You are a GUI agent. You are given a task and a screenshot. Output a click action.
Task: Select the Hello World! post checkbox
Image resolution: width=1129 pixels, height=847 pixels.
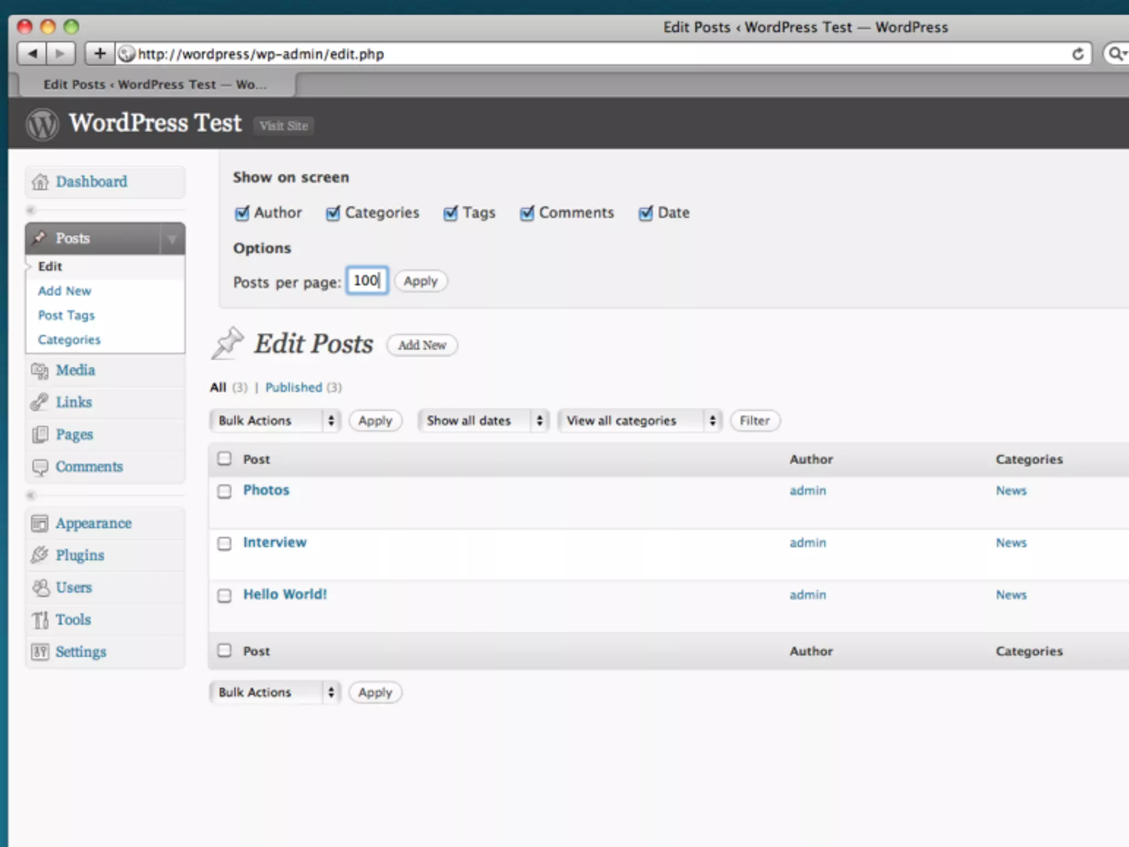click(224, 596)
